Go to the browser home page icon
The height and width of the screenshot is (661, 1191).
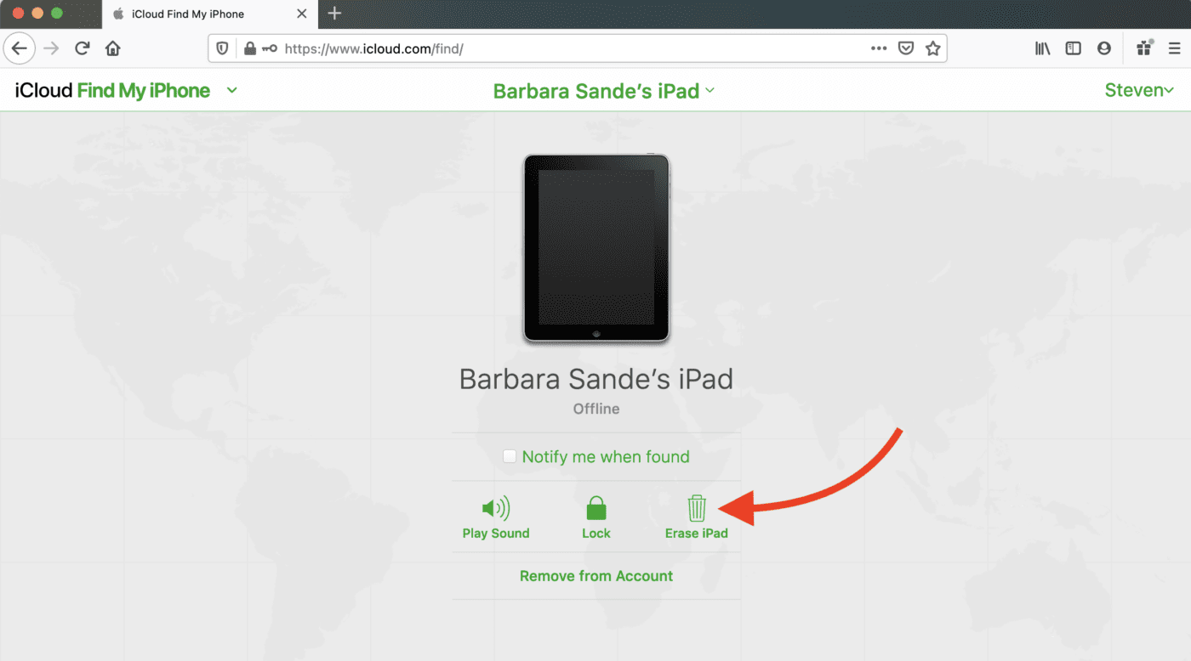pyautogui.click(x=112, y=48)
